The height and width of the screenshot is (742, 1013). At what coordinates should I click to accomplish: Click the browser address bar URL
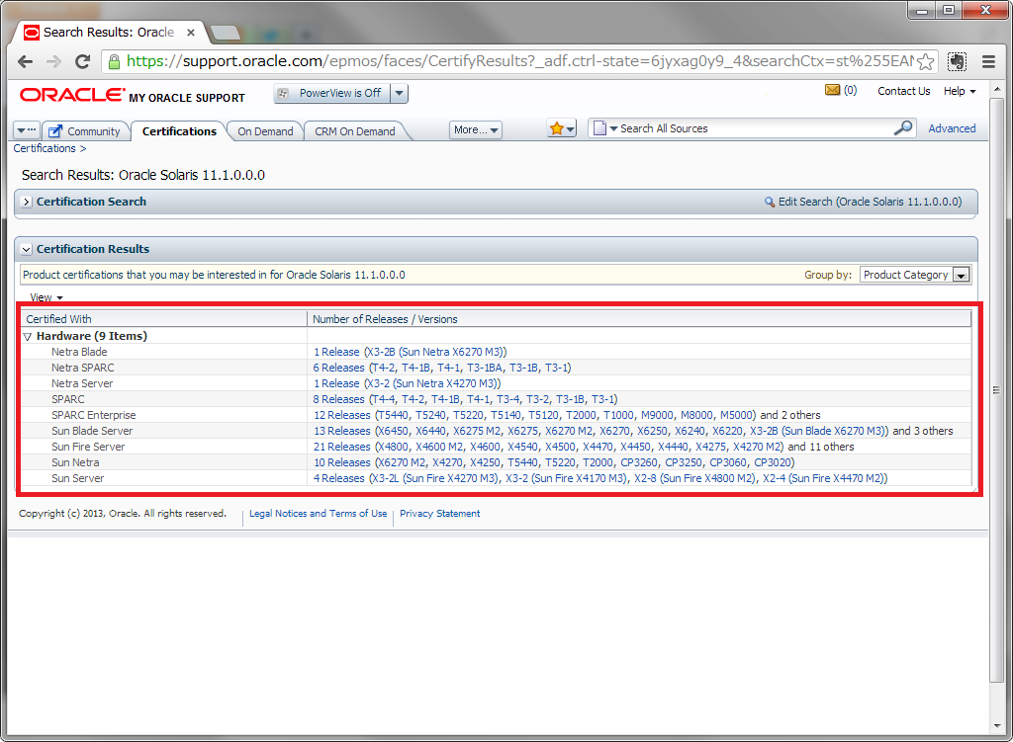pyautogui.click(x=519, y=61)
